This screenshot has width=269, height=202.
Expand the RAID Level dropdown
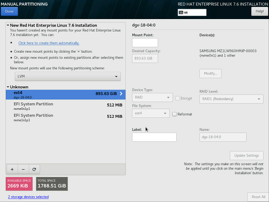231,99
